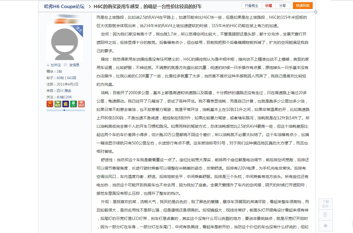
Task: Dismiss the notice with the small x icon
Action: click(x=316, y=12)
